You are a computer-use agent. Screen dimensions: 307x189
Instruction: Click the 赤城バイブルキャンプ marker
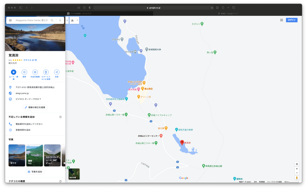point(149,115)
